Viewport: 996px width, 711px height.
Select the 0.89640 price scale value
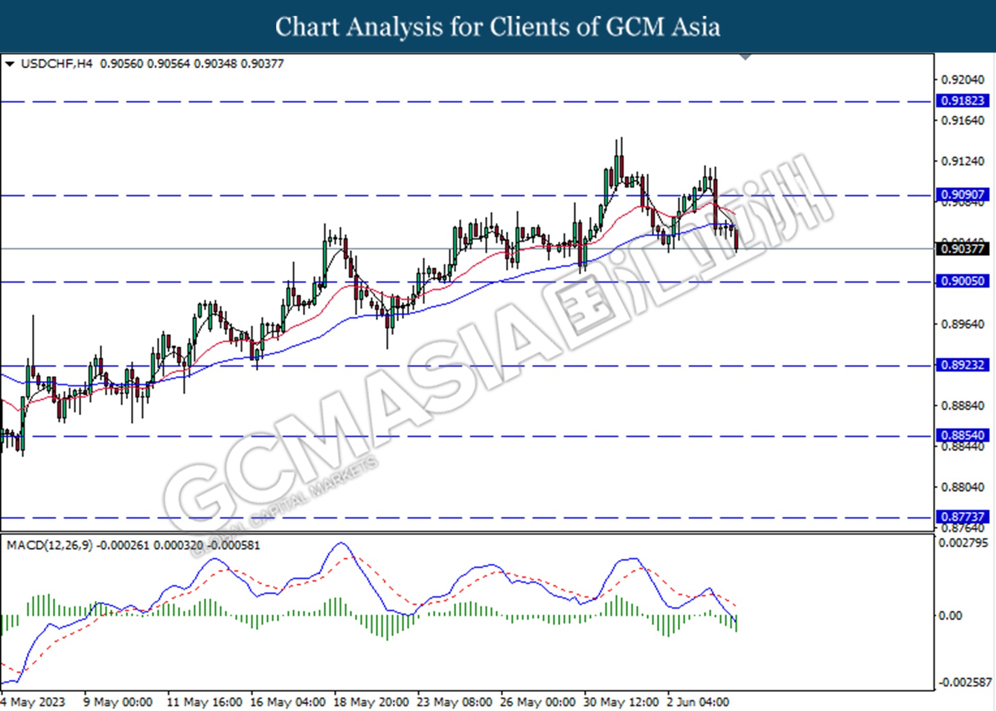coord(962,324)
